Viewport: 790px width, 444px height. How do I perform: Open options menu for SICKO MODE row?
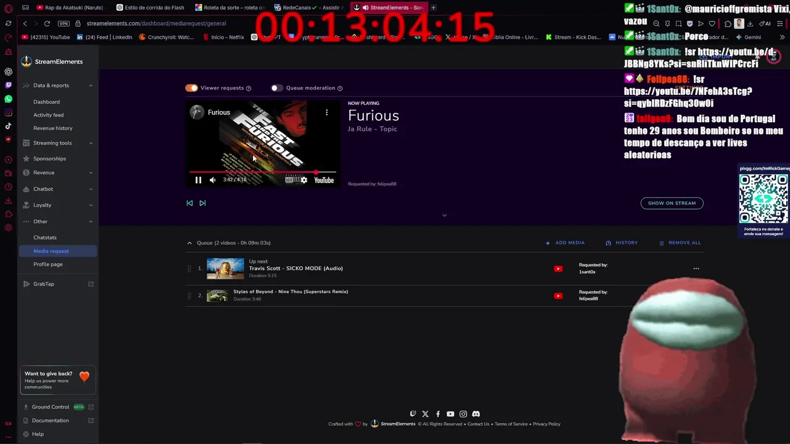pos(696,269)
